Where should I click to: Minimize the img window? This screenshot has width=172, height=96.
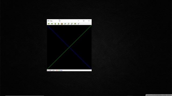(x=78, y=21)
